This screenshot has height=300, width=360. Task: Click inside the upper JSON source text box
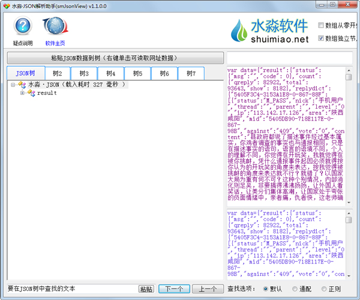(286, 136)
